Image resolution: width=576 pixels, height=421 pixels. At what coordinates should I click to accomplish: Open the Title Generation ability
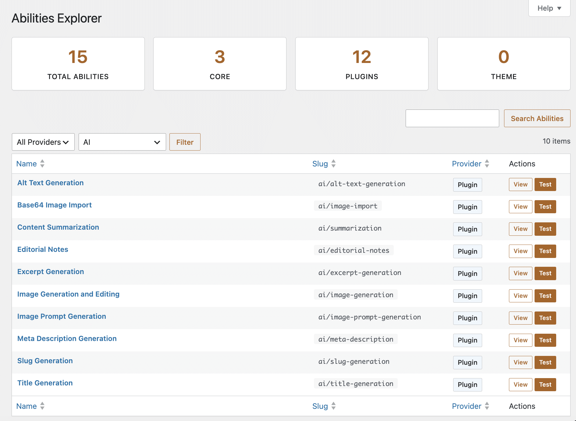click(x=45, y=383)
